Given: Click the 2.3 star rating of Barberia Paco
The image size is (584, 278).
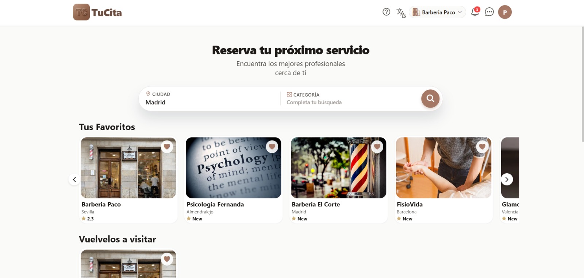Looking at the screenshot, I should (x=88, y=219).
